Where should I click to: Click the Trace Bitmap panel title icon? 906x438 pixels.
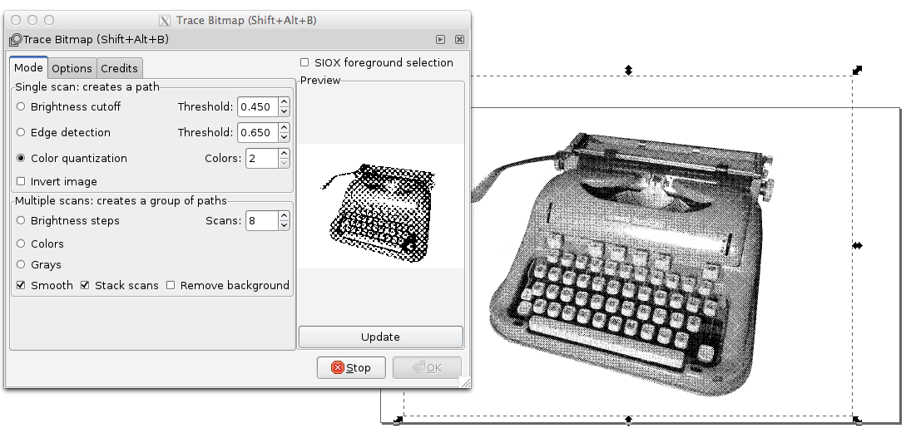pyautogui.click(x=16, y=40)
